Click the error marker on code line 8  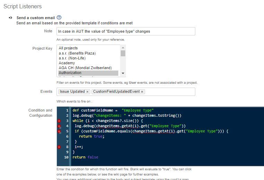tap(59, 147)
